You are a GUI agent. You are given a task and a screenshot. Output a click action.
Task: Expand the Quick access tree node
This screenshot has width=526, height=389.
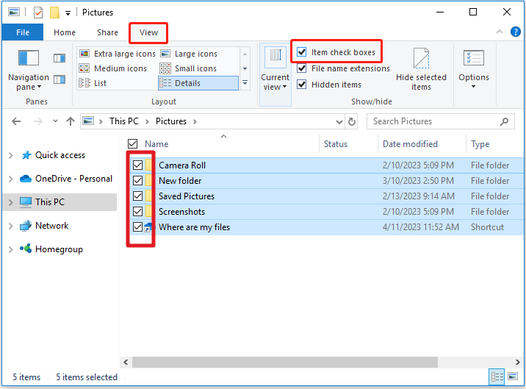pyautogui.click(x=10, y=155)
